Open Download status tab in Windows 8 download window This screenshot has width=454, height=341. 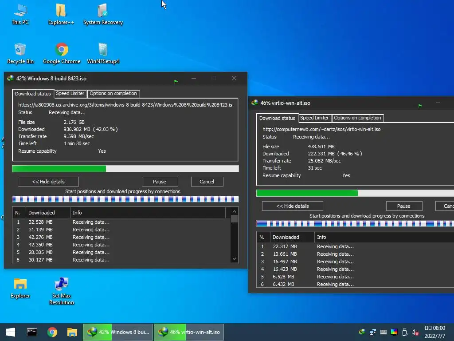(x=33, y=94)
